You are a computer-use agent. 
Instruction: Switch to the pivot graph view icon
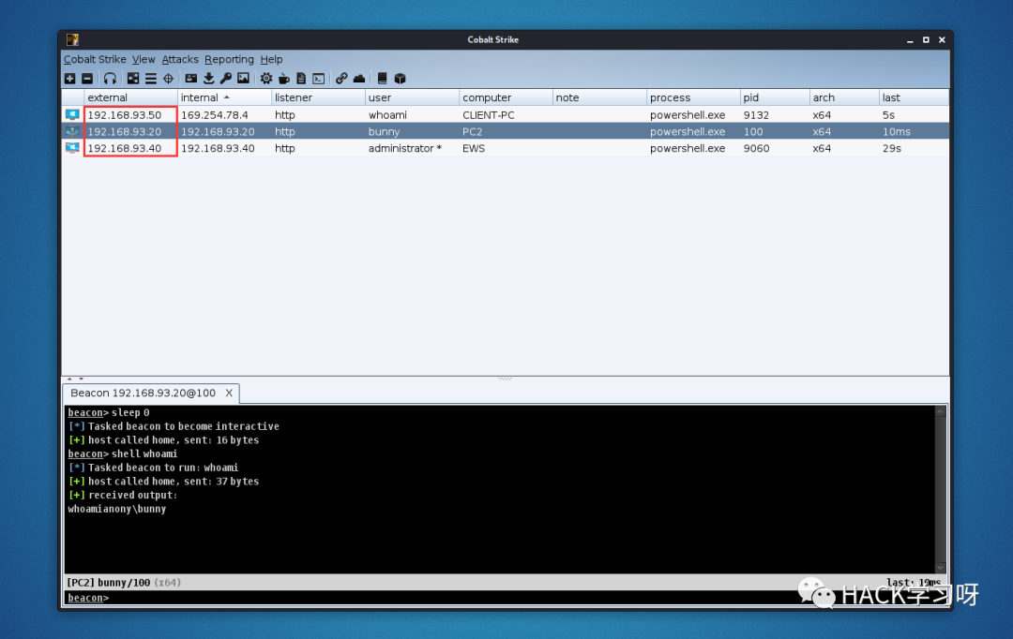tap(133, 79)
